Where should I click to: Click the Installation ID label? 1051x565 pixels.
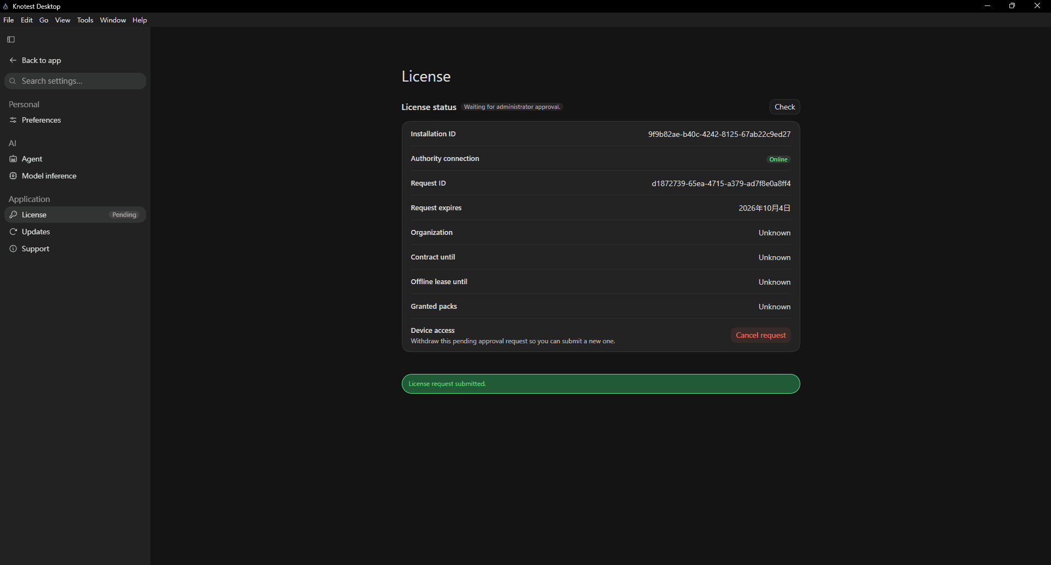click(433, 134)
